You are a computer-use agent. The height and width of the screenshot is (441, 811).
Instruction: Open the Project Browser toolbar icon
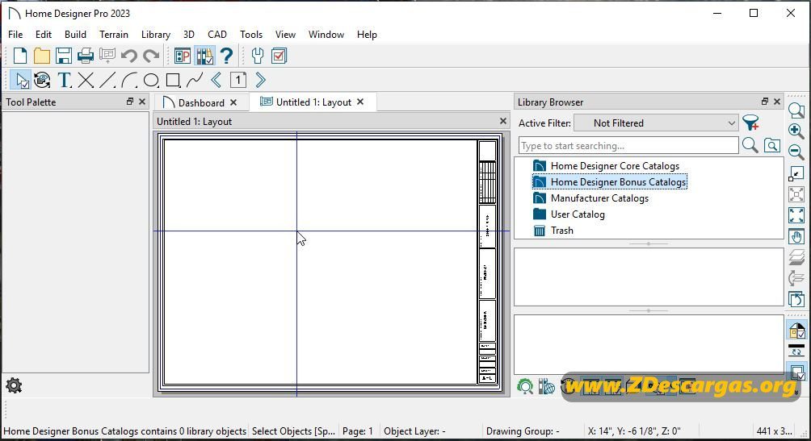click(183, 56)
